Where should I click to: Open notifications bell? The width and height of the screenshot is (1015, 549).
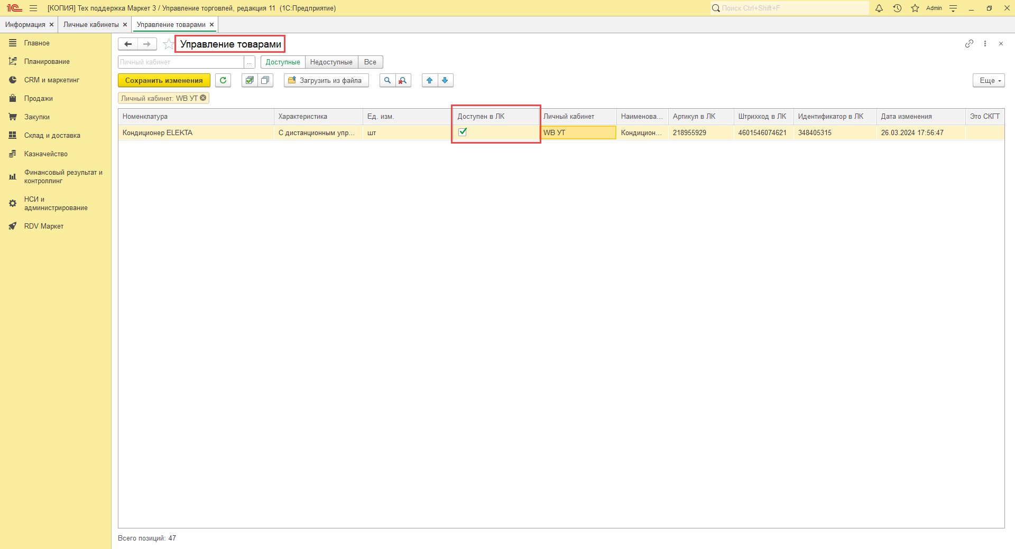[879, 8]
